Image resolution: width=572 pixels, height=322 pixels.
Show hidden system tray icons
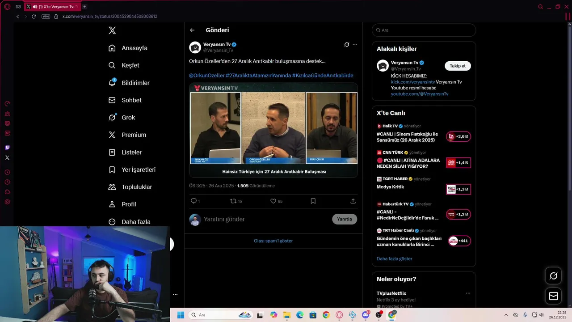tap(506, 315)
